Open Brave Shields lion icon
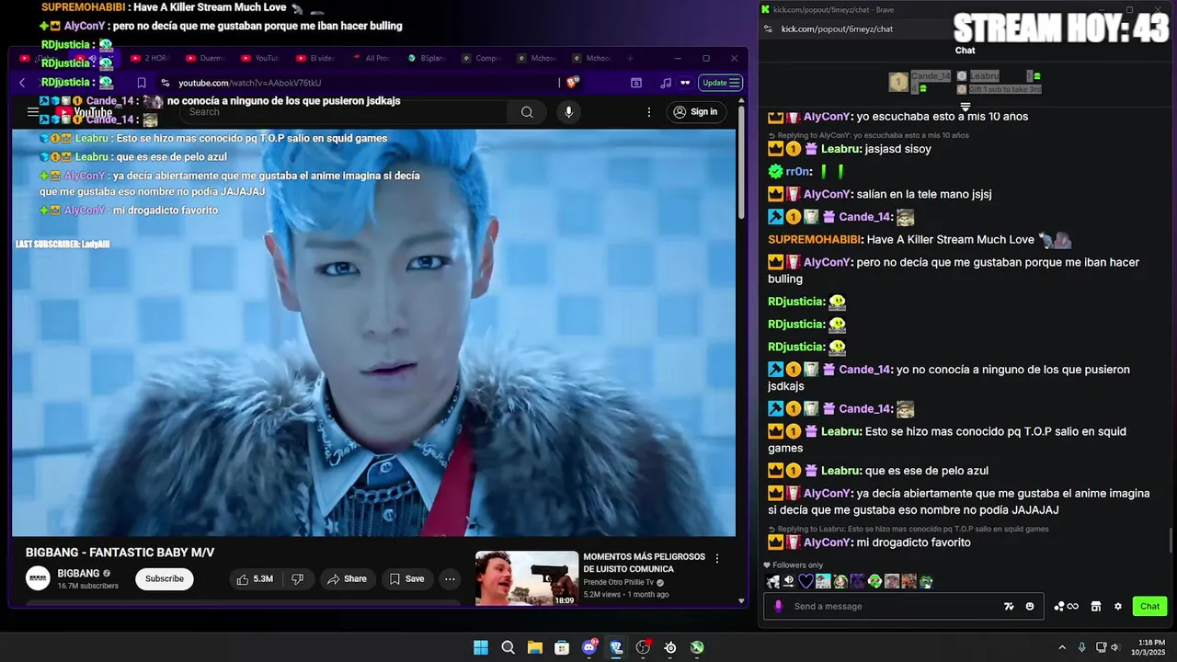The height and width of the screenshot is (662, 1177). pyautogui.click(x=573, y=83)
